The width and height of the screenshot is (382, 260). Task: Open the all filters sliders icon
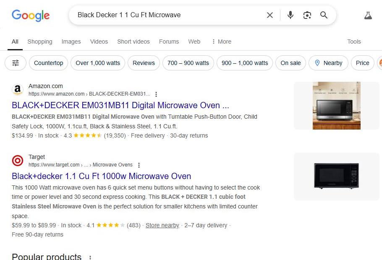(16, 63)
